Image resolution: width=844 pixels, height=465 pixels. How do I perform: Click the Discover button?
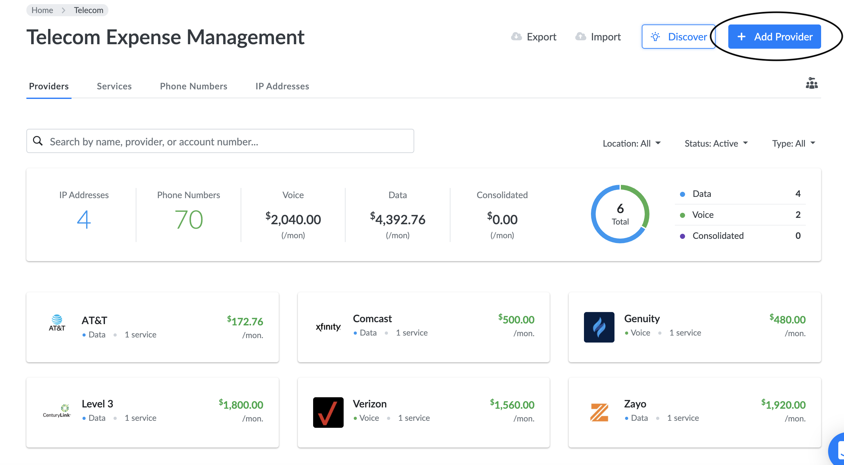(678, 36)
